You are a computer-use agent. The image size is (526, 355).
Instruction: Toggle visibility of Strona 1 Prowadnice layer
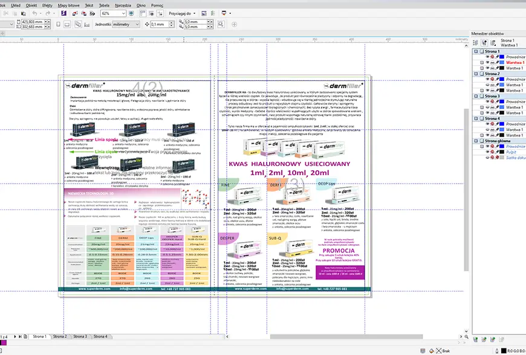click(x=487, y=57)
